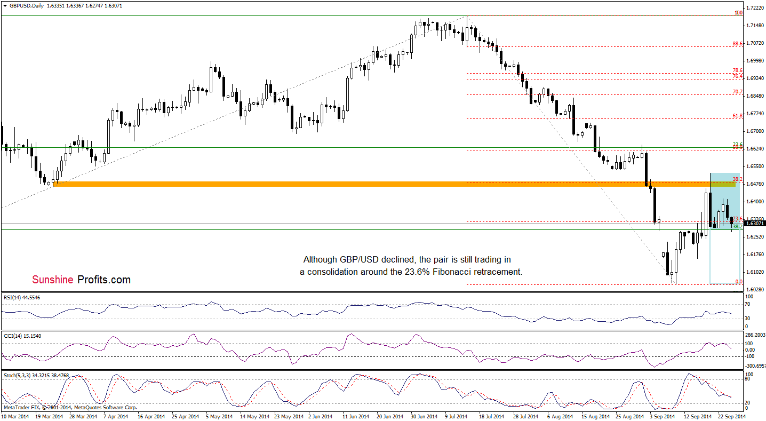Screen dimensions: 766x421
Task: Click the 23 May 2014 date label
Action: (x=288, y=415)
